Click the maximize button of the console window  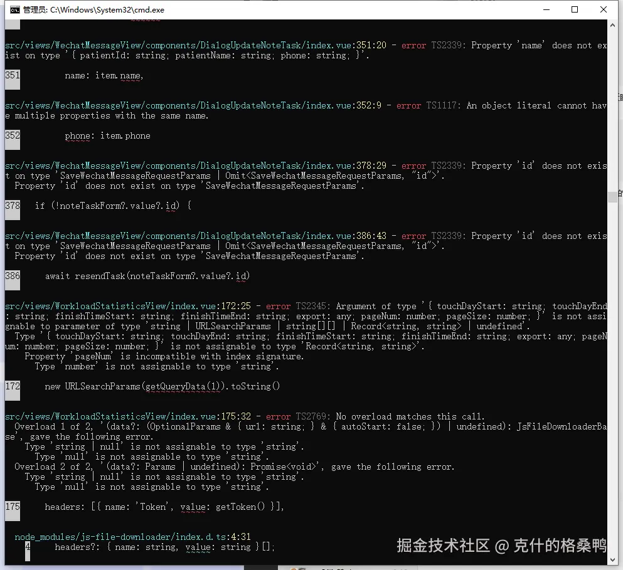click(x=573, y=9)
